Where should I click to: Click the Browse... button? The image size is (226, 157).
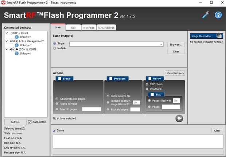[x=176, y=44]
